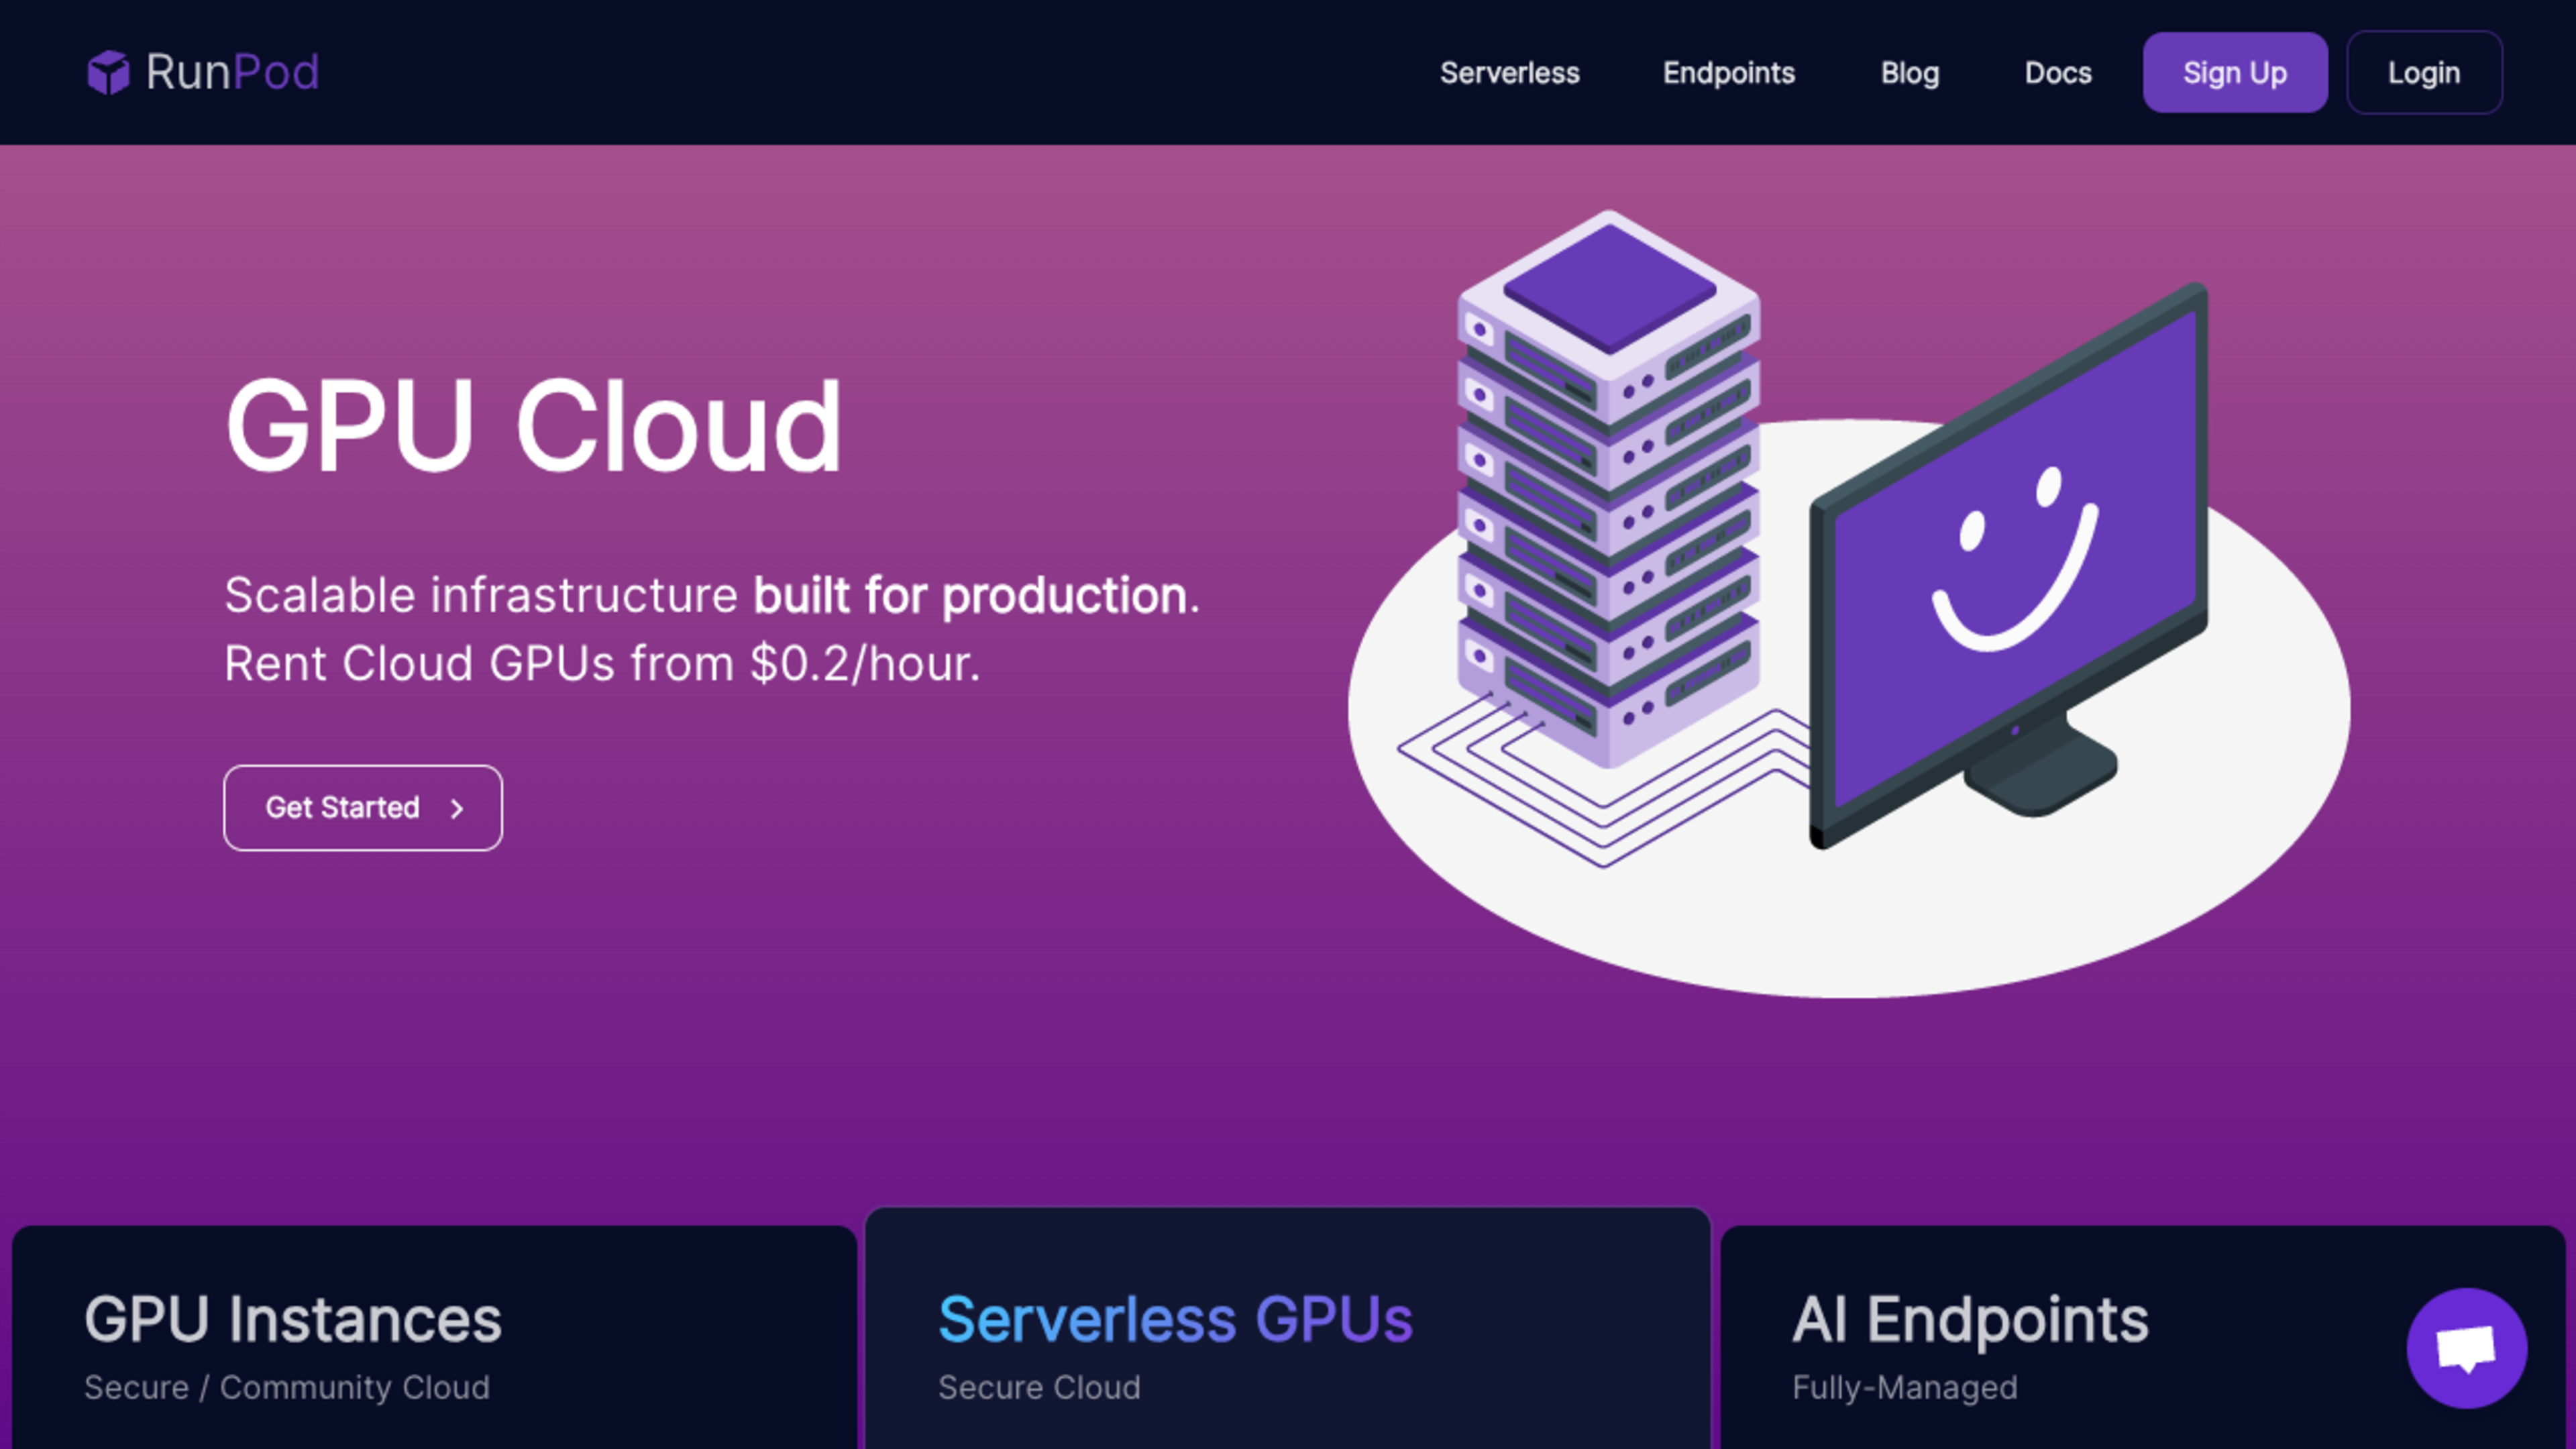Click Secure / Community Cloud subtitle
This screenshot has height=1449, width=2576.
(287, 1387)
